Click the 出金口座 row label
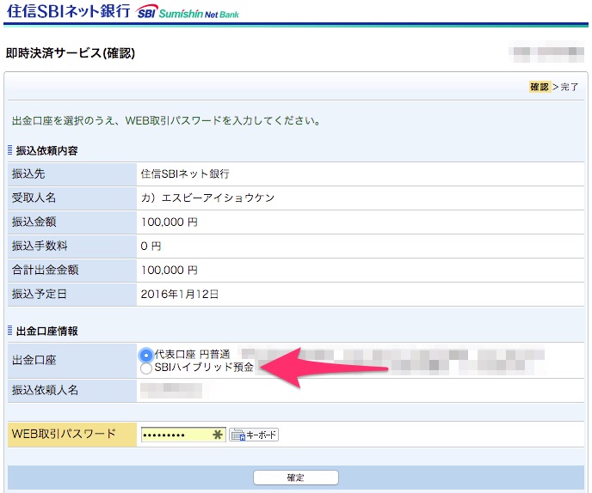592x493 pixels. pos(34,361)
